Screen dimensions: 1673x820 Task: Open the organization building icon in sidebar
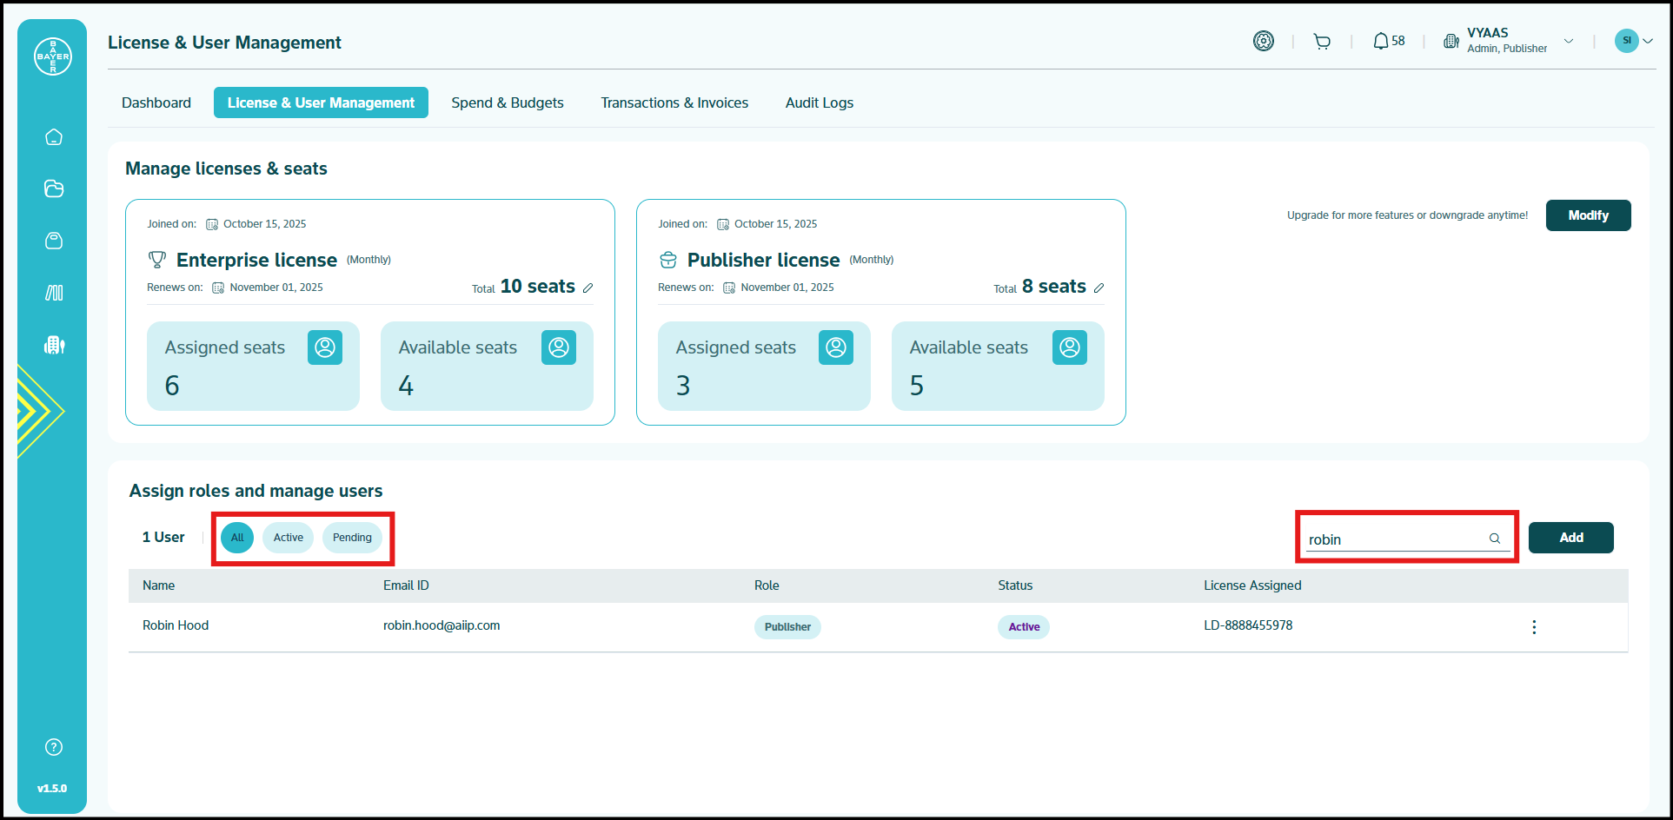click(54, 345)
